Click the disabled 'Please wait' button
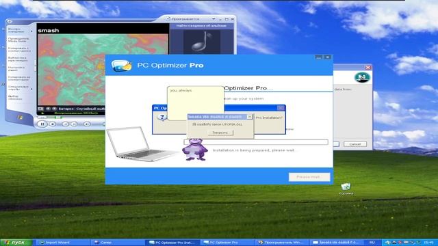 coord(309,177)
